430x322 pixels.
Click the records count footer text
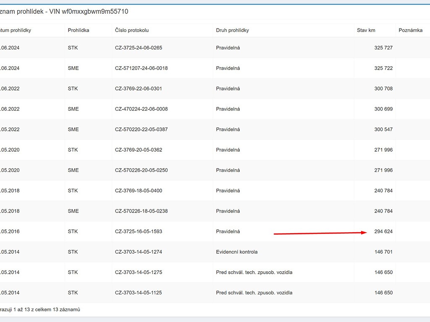click(40, 309)
